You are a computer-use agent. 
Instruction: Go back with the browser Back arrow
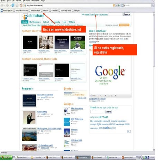pyautogui.click(x=2, y=5)
